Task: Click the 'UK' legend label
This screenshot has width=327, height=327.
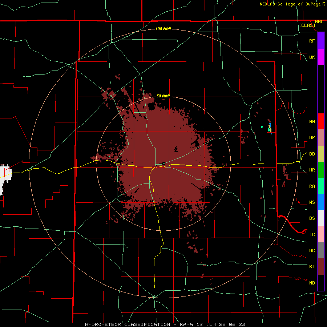Action: coord(312,57)
